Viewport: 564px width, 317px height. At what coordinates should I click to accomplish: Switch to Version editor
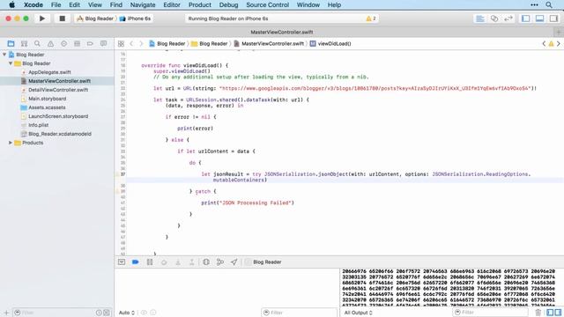point(508,18)
